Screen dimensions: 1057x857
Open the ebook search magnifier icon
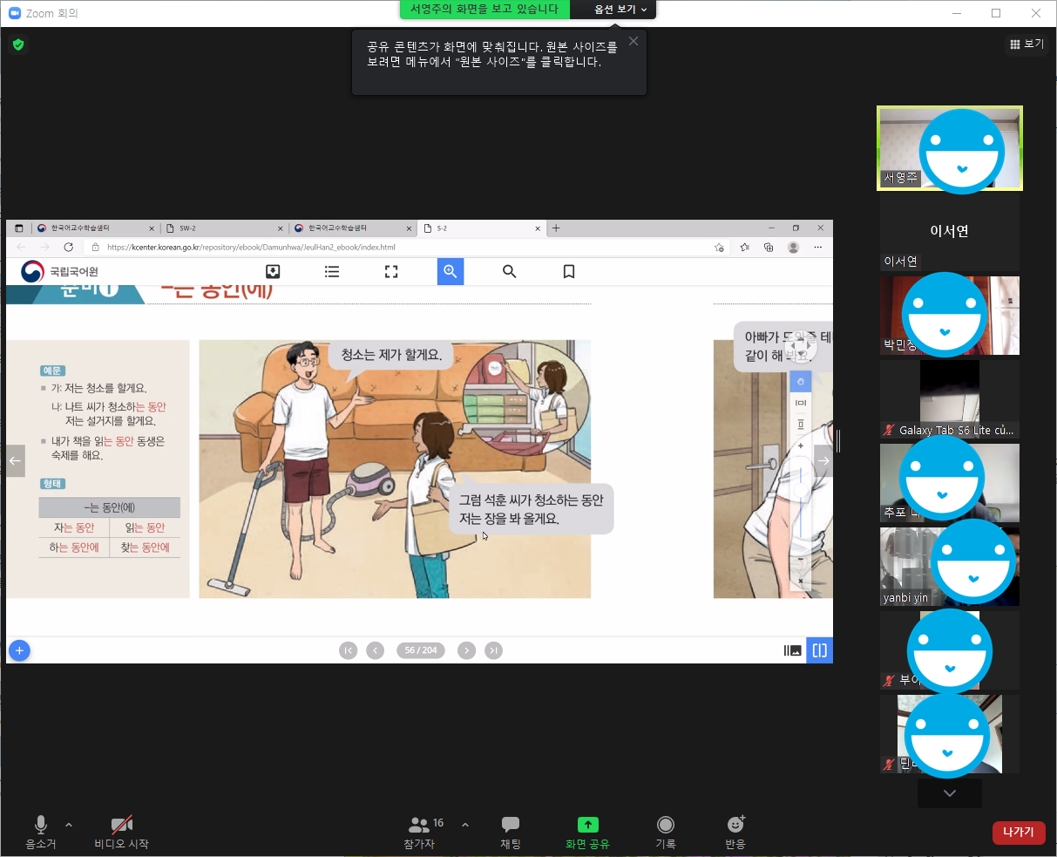click(510, 272)
